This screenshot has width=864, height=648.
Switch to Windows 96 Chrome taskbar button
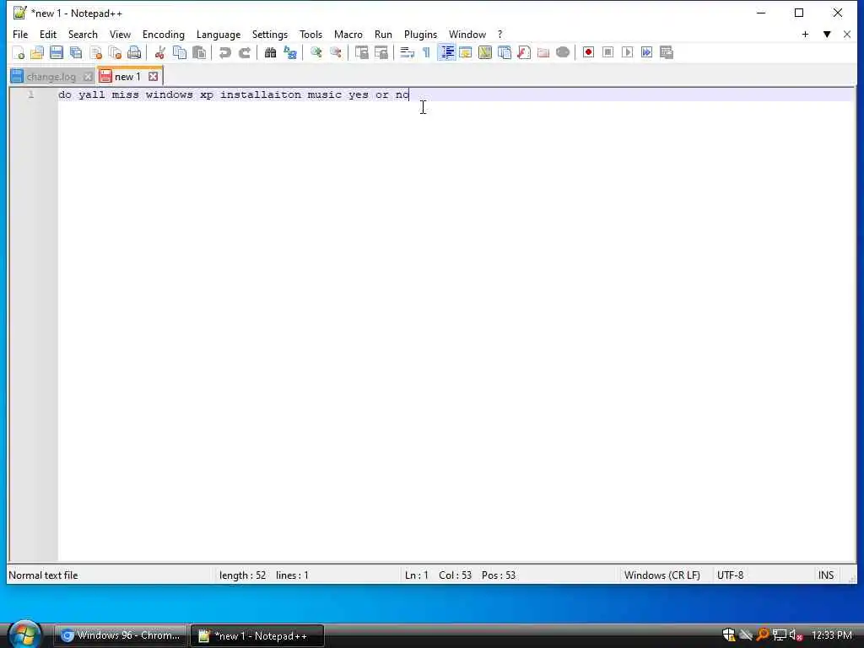click(x=120, y=635)
